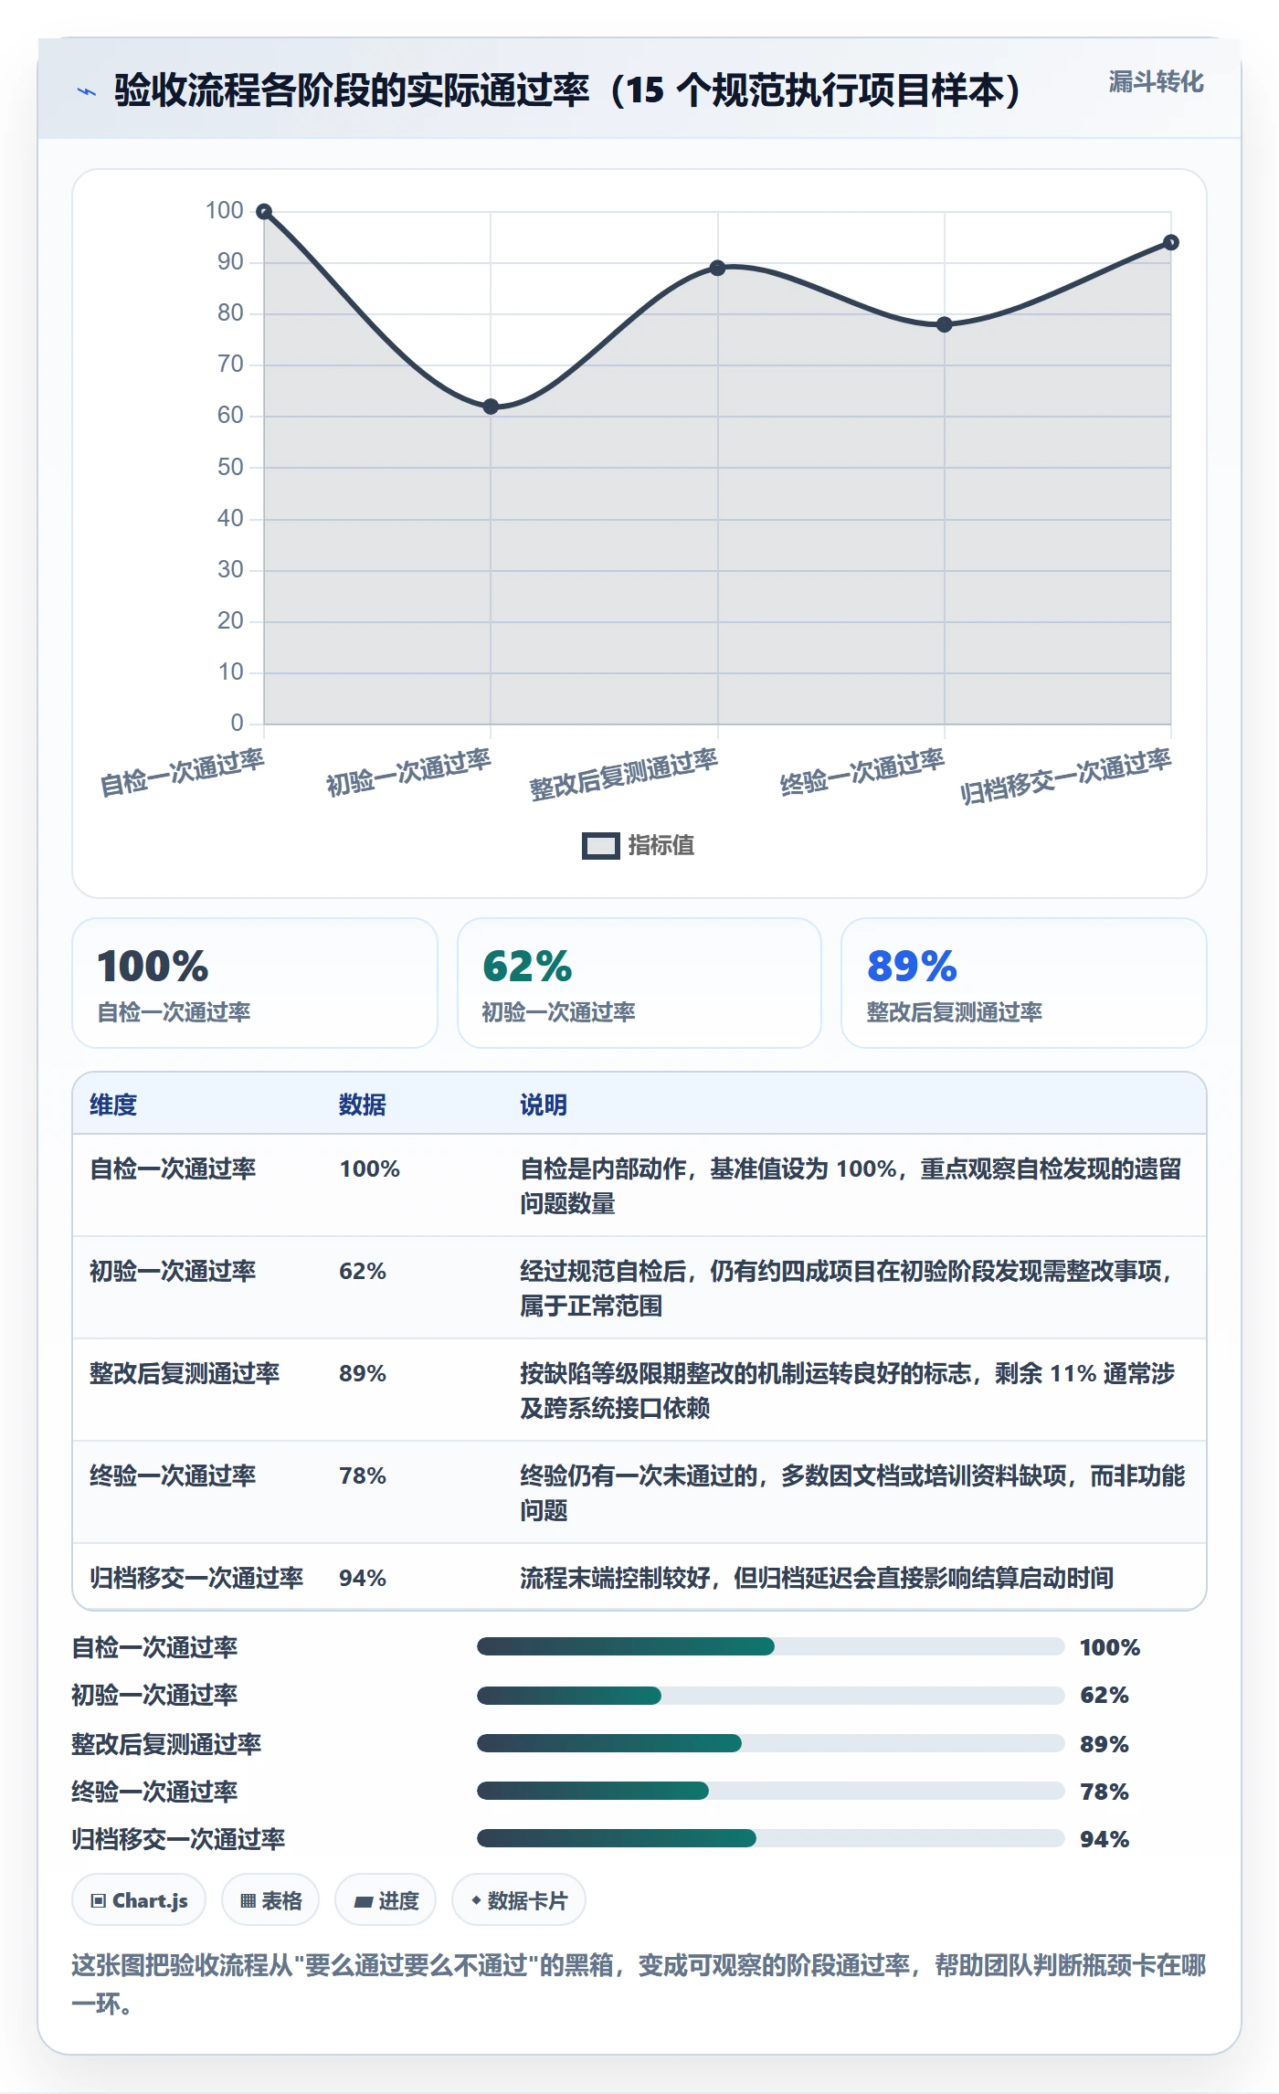Click the 漏斗转化 label in header
This screenshot has width=1279, height=2094.
[x=1156, y=82]
